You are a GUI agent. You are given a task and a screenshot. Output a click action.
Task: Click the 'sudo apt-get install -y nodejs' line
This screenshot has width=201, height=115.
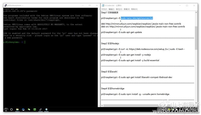(126, 55)
